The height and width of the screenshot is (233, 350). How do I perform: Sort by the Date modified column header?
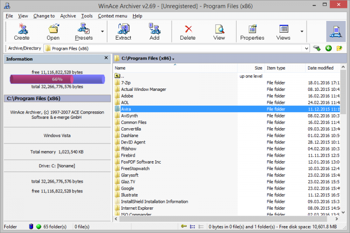(x=322, y=68)
